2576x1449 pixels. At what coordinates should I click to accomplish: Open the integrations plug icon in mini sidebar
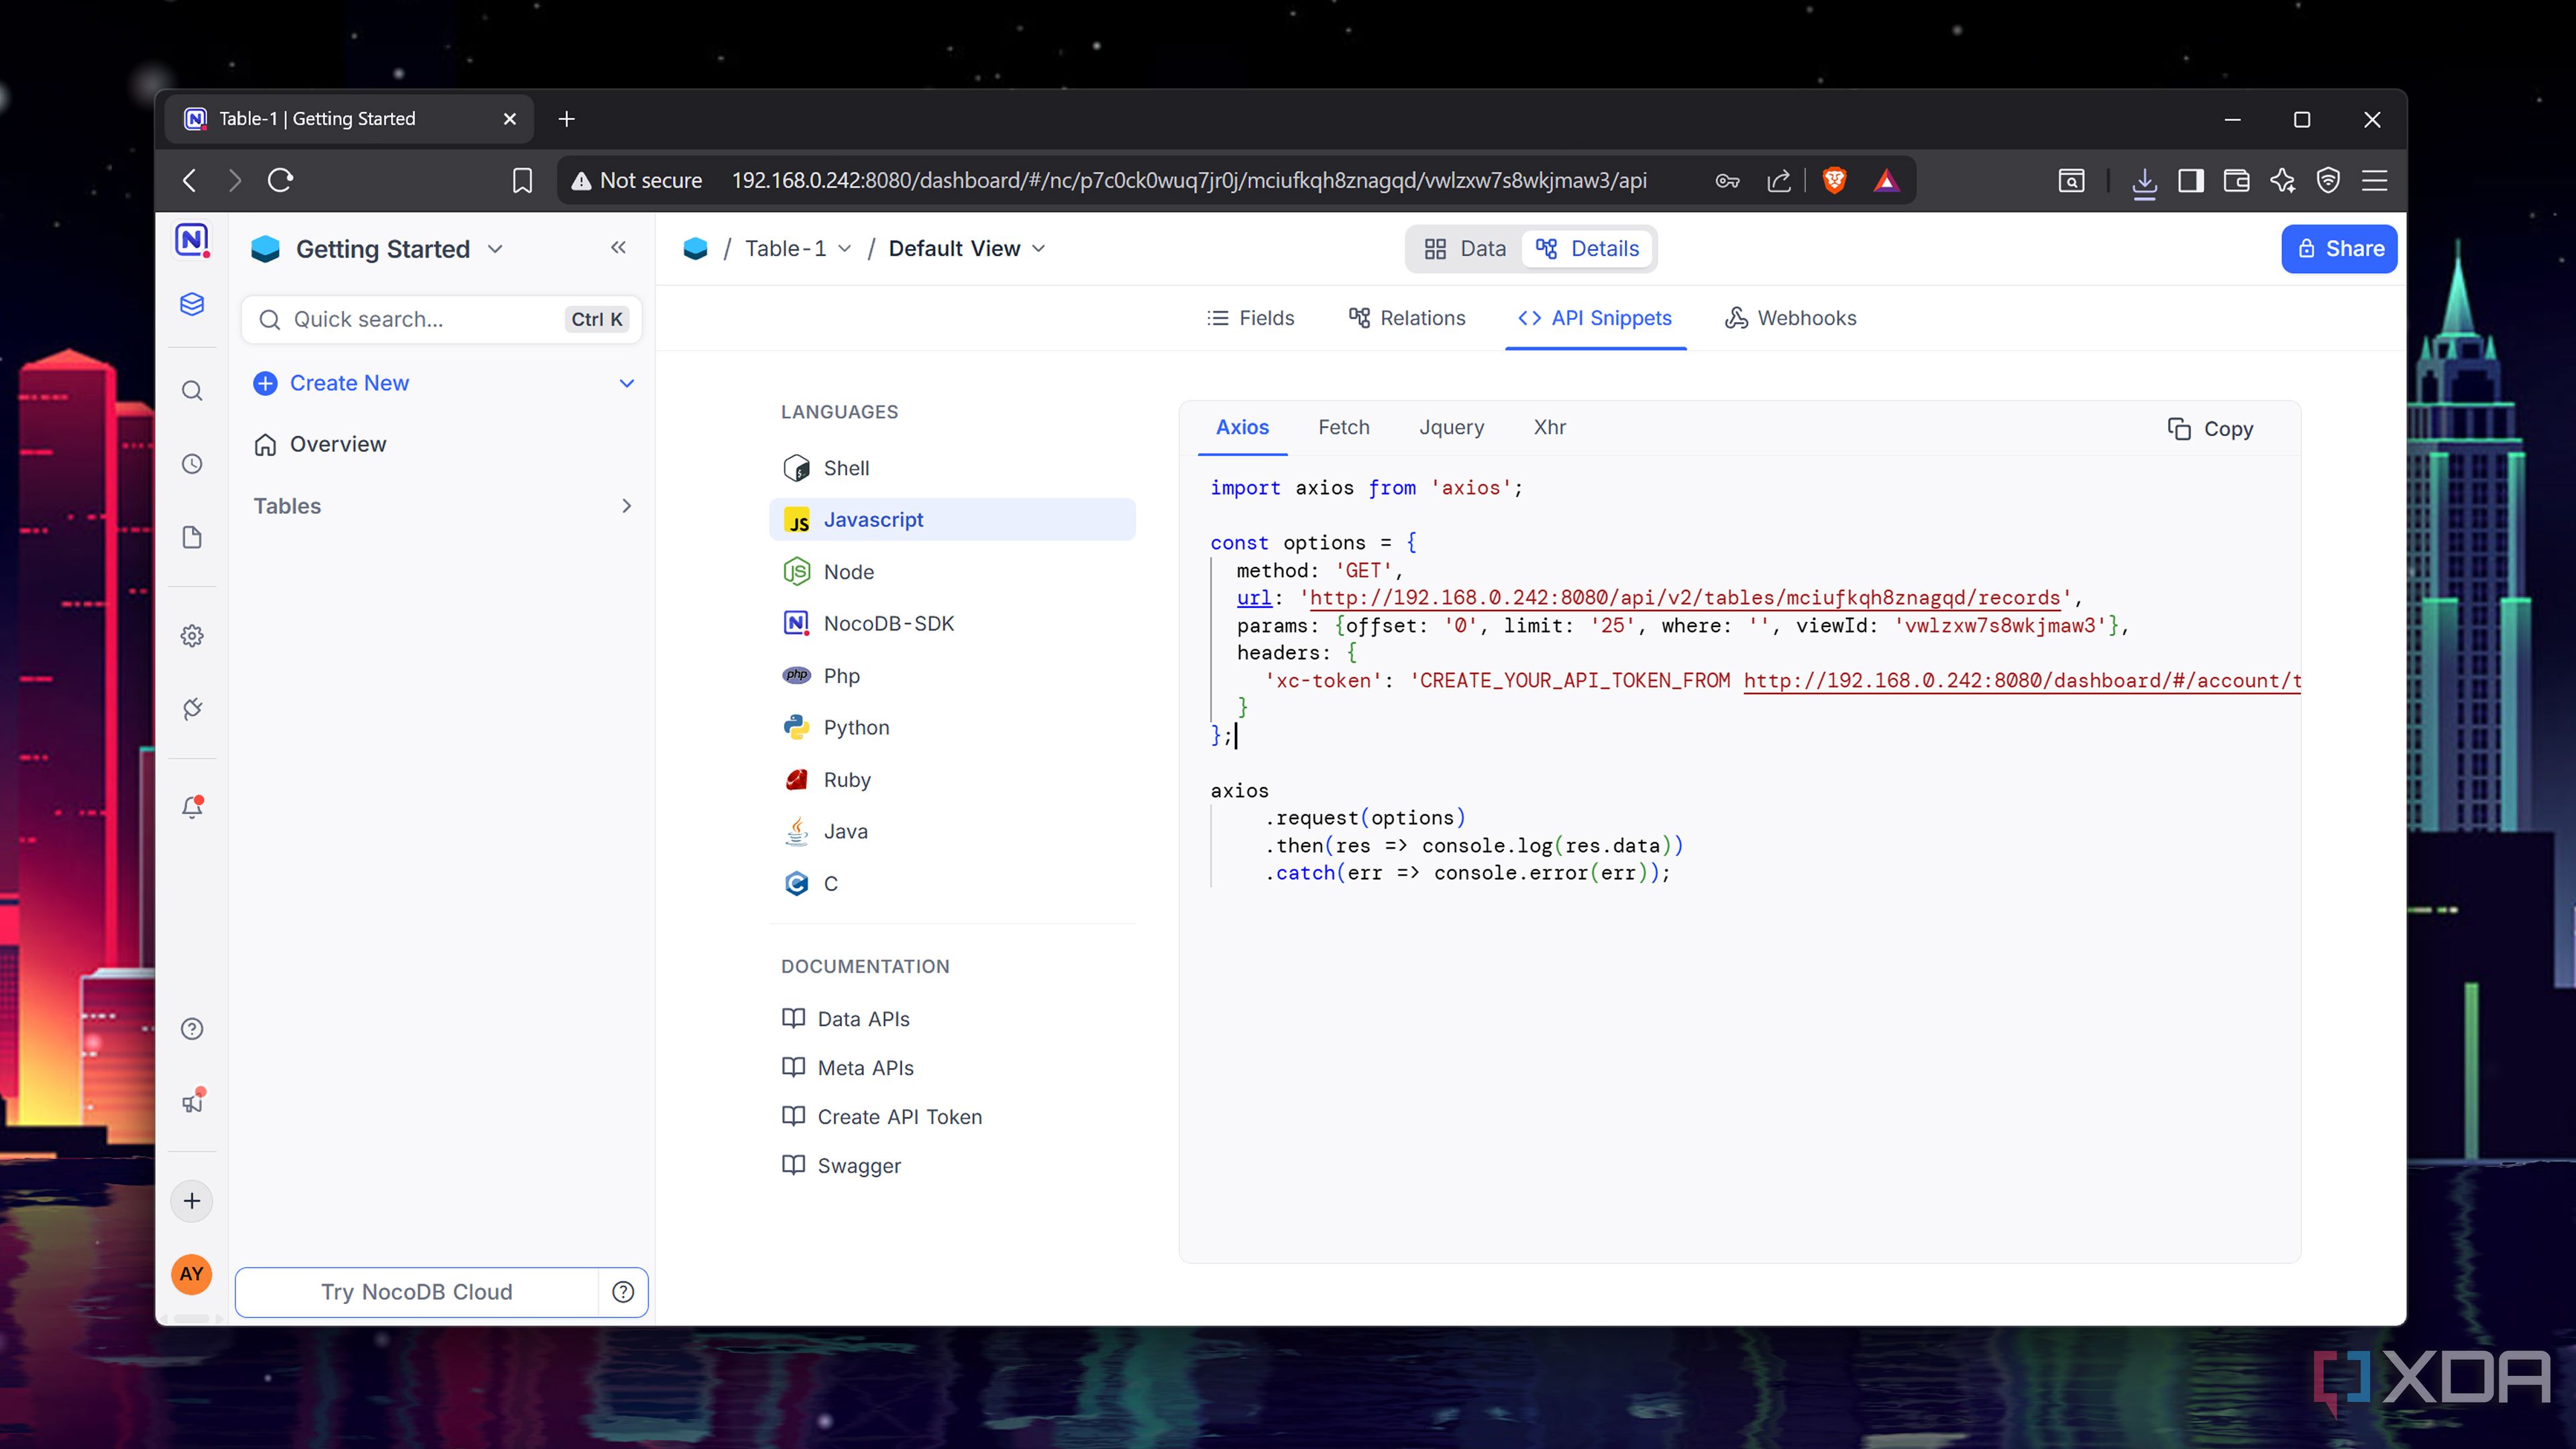click(192, 709)
